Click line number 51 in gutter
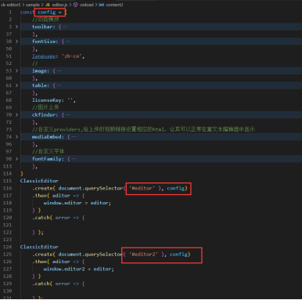The height and width of the screenshot is (300, 302). (x=9, y=56)
